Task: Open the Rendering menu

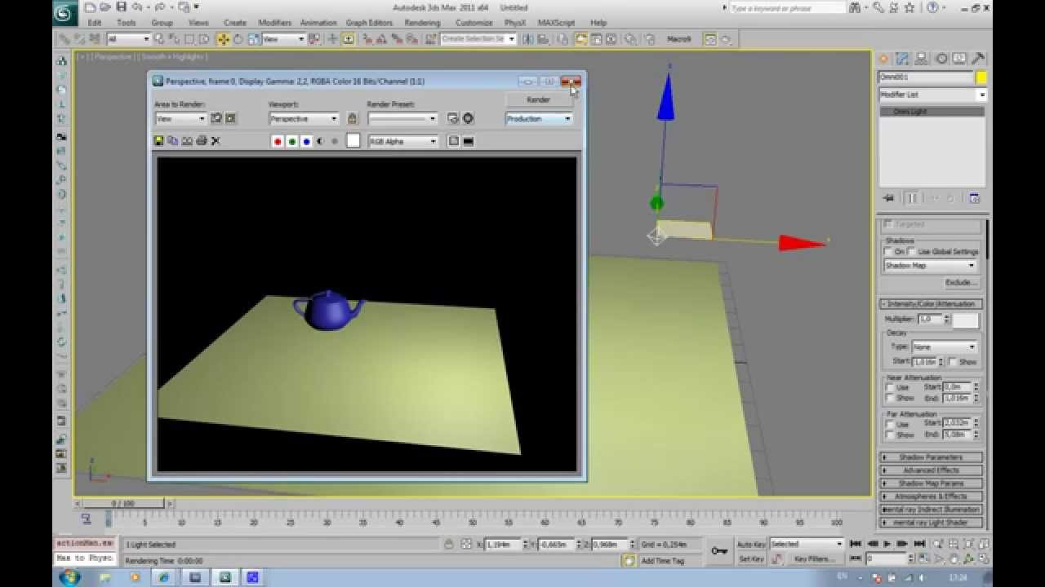Action: tap(422, 23)
